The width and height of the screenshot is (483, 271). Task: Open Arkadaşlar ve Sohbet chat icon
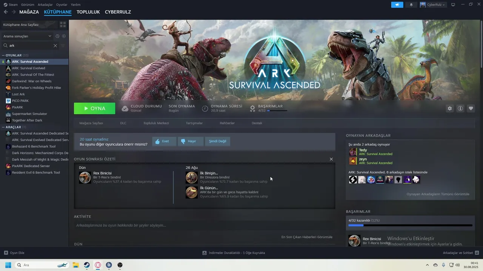(477, 253)
